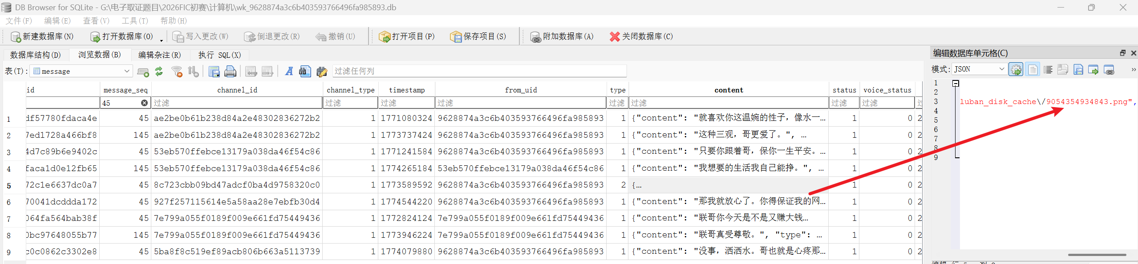Screen dimensions: 1138x264
Task: Click the channel_type column header
Action: click(x=351, y=90)
